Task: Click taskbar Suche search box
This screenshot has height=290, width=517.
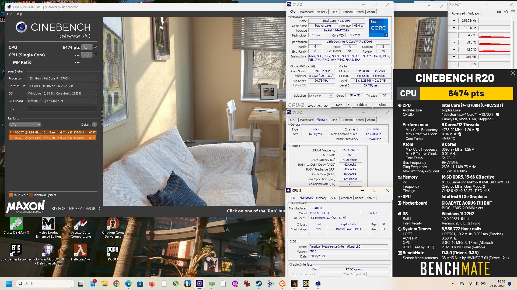Action: (x=45, y=284)
